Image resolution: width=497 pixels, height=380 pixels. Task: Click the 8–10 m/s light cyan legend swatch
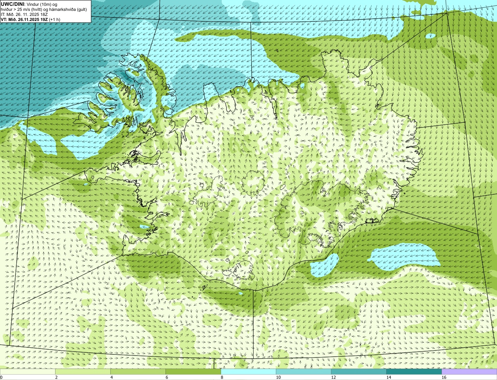click(248, 371)
